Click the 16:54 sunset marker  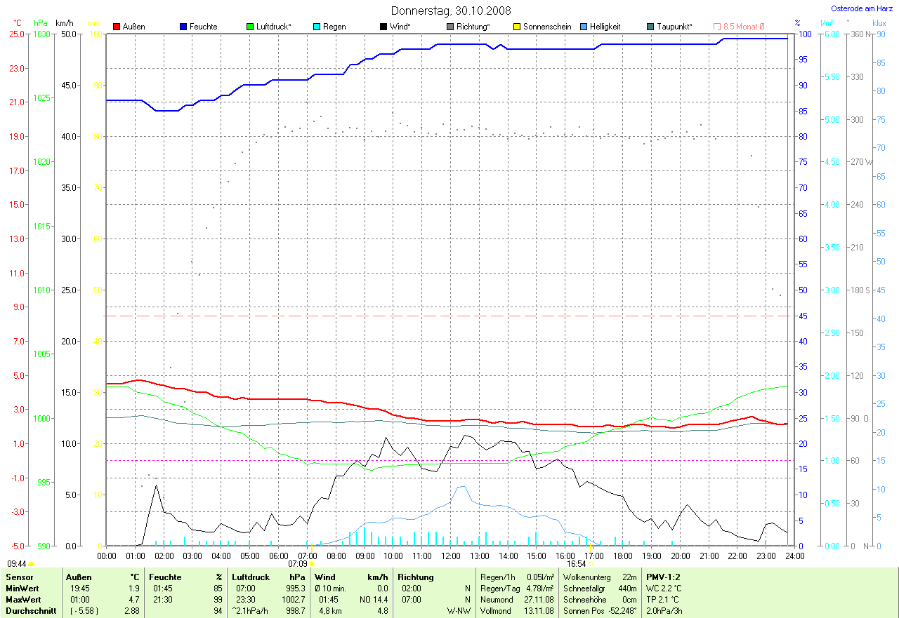point(590,563)
